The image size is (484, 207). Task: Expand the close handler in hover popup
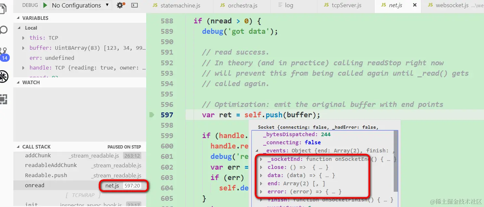coord(261,167)
